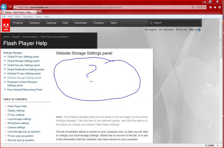Screen dimensions: 224x148
Task: Click into the Adobe Search field
Action: pyautogui.click(x=174, y=23)
